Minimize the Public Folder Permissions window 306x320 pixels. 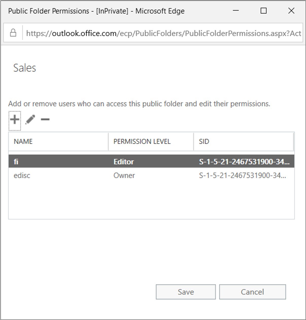236,11
